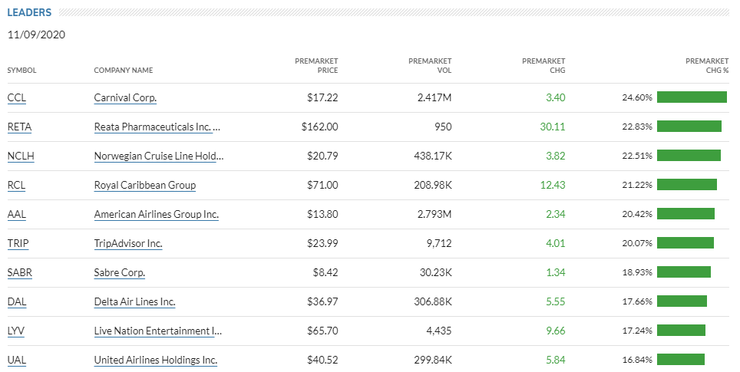Open United Airlines Holdings Inc. link

pyautogui.click(x=155, y=360)
